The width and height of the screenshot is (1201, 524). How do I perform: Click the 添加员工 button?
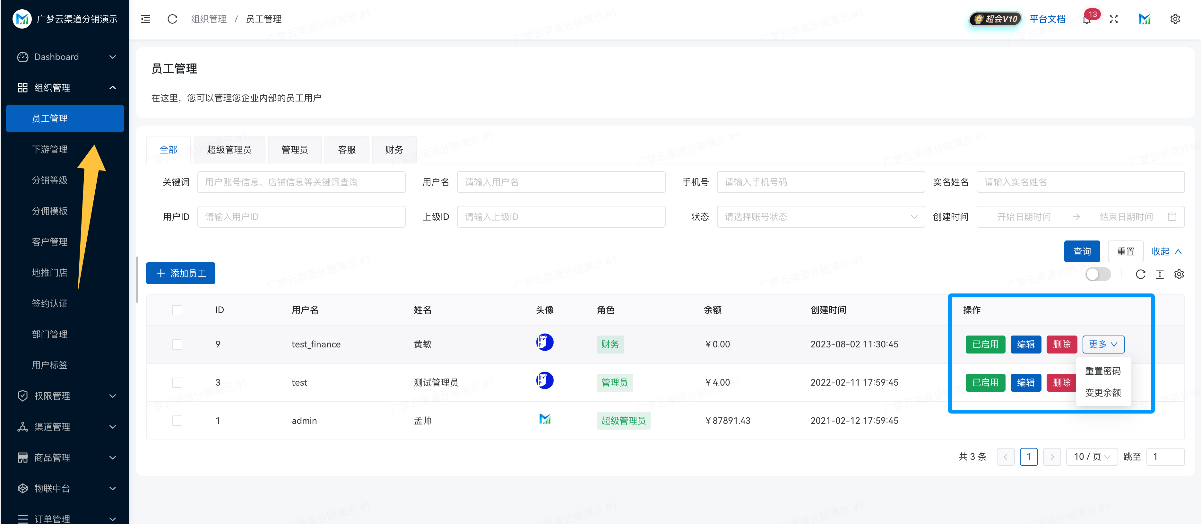(180, 274)
